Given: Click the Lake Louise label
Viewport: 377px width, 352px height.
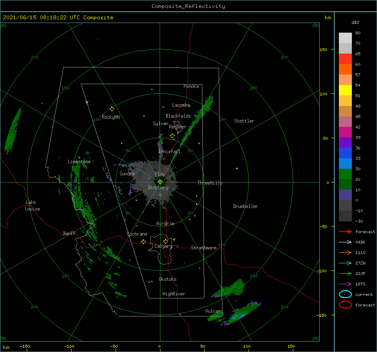Looking at the screenshot, I should click(32, 206).
